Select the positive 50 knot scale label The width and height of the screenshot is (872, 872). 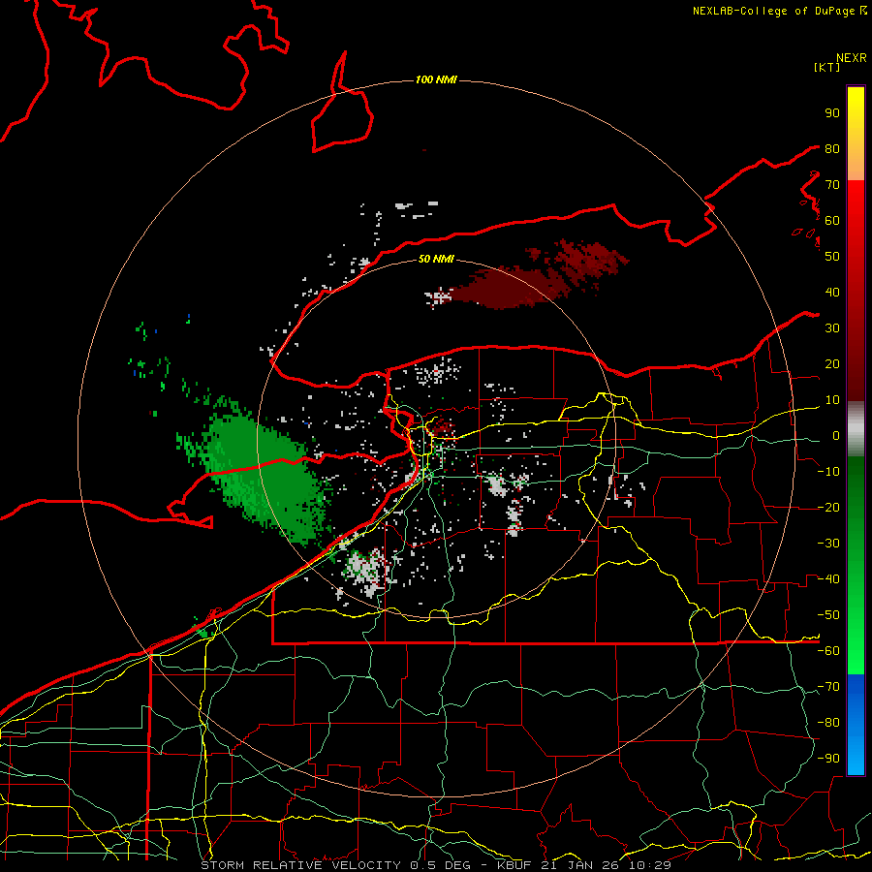tap(832, 257)
